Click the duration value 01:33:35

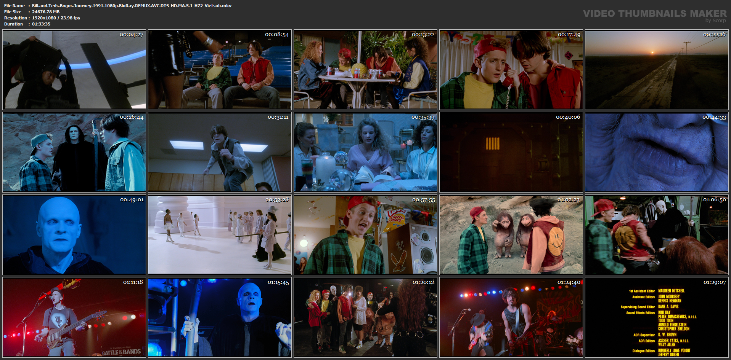click(x=41, y=24)
